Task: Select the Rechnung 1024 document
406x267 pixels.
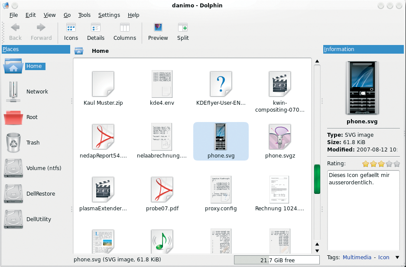Action: pos(279,194)
